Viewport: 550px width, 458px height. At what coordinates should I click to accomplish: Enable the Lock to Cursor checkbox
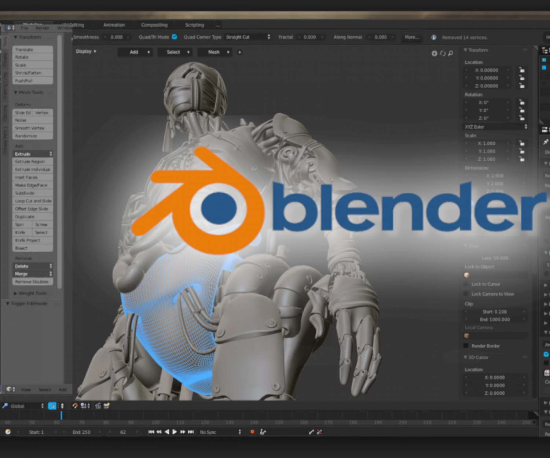[x=466, y=284]
